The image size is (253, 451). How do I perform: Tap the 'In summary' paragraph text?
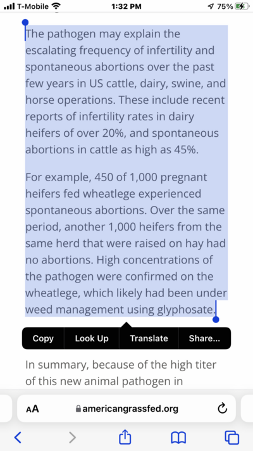click(121, 372)
